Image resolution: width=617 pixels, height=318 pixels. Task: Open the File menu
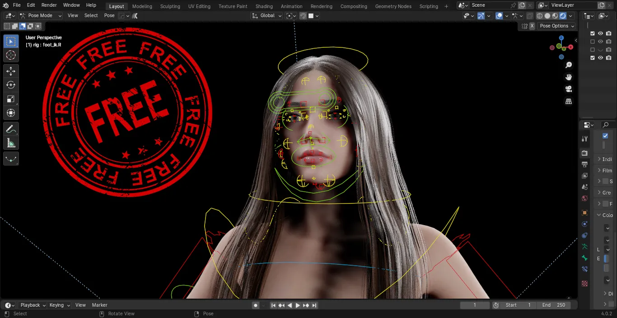coord(17,5)
